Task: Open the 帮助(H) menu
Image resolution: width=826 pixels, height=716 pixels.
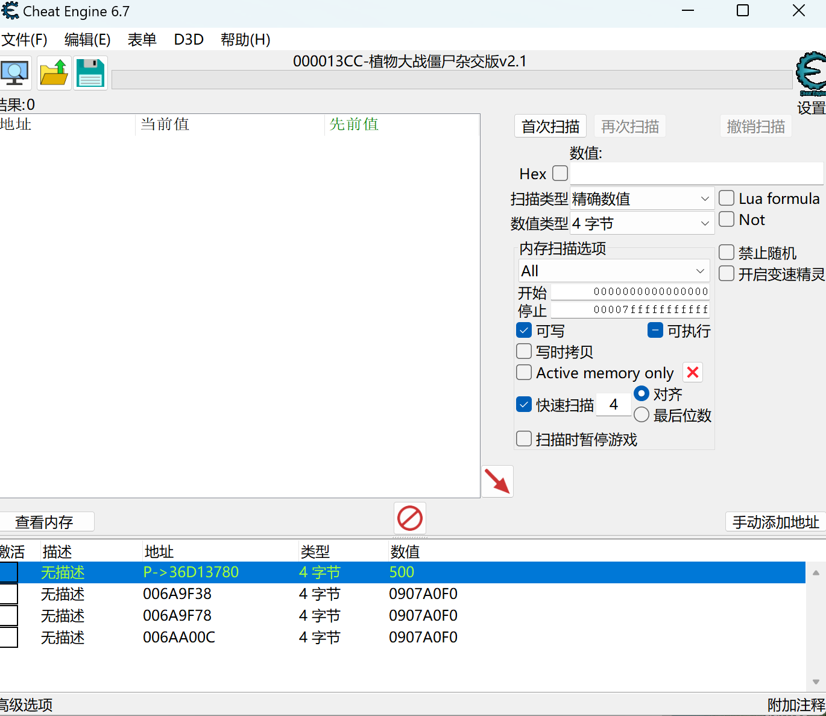Action: coord(245,40)
